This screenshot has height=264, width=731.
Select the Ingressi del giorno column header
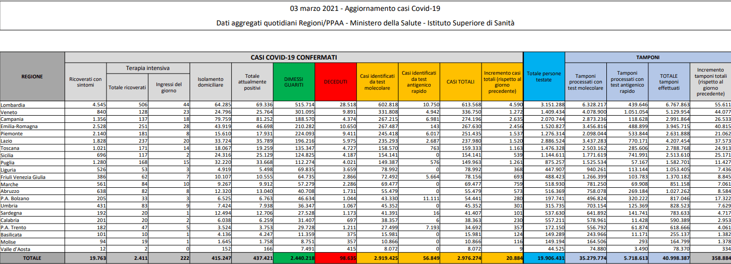pos(169,87)
